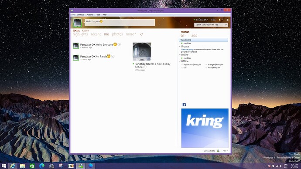
Task: Click the Create a group link
Action: tap(187, 49)
